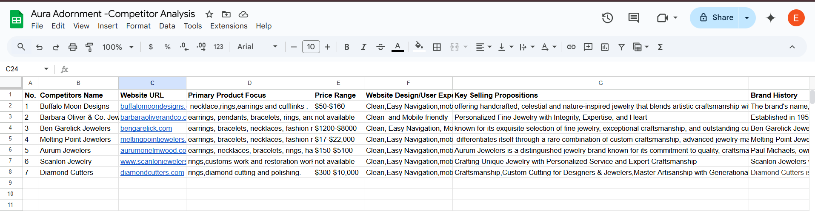Expand the zoom level dropdown
Screen dimensions: 815x211
pos(118,47)
